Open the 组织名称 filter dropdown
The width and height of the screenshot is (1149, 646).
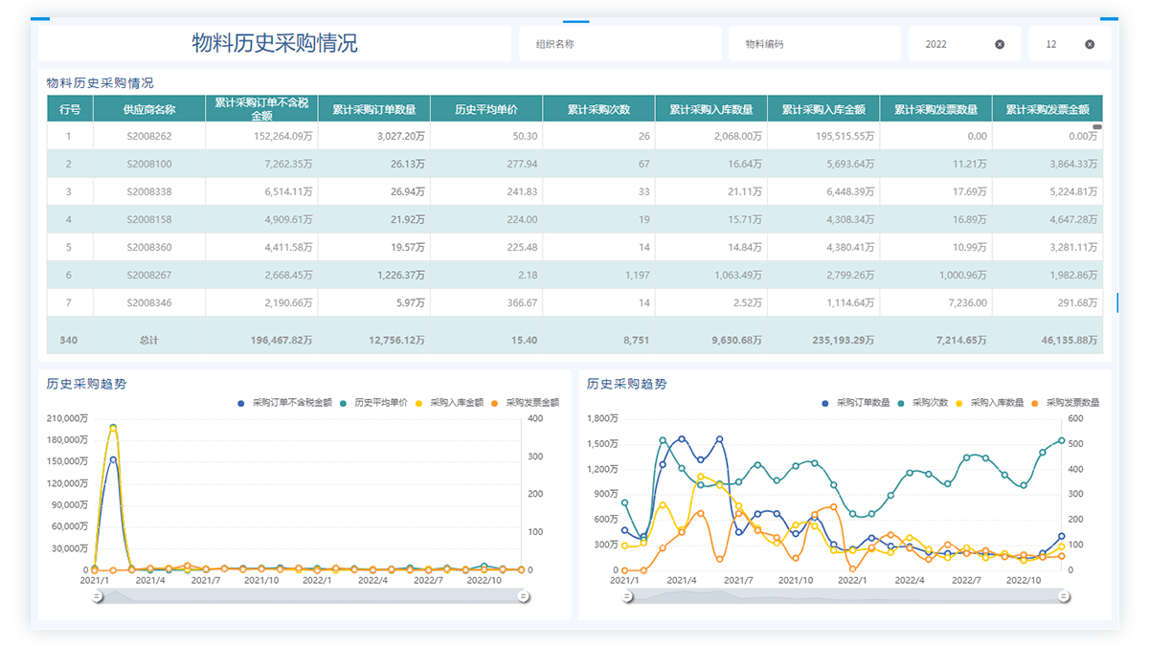coord(620,44)
